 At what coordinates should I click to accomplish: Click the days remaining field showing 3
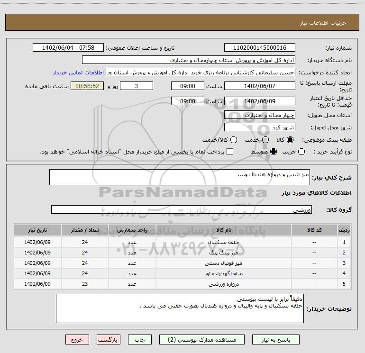[x=137, y=86]
